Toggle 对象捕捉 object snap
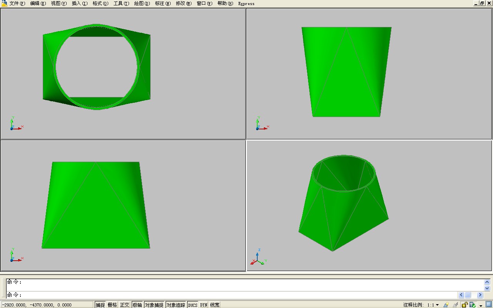 [x=154, y=305]
